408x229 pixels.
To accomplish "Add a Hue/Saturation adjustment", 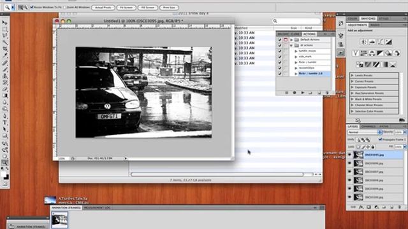I will coord(364,53).
